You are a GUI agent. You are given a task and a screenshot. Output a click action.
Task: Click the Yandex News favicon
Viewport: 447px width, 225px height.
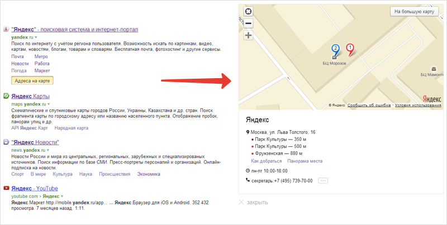point(6,142)
